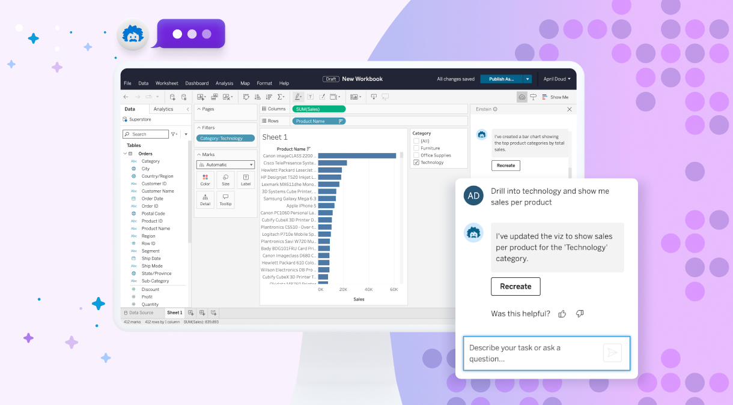Open the Worksheet menu
Viewport: 733px width, 405px height.
click(166, 83)
